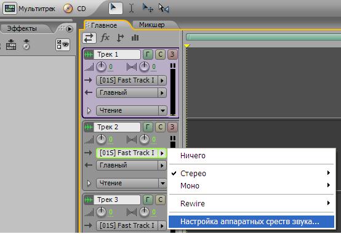Screen dimensions: 341x234
Task: Open the CD view
Action: click(75, 9)
